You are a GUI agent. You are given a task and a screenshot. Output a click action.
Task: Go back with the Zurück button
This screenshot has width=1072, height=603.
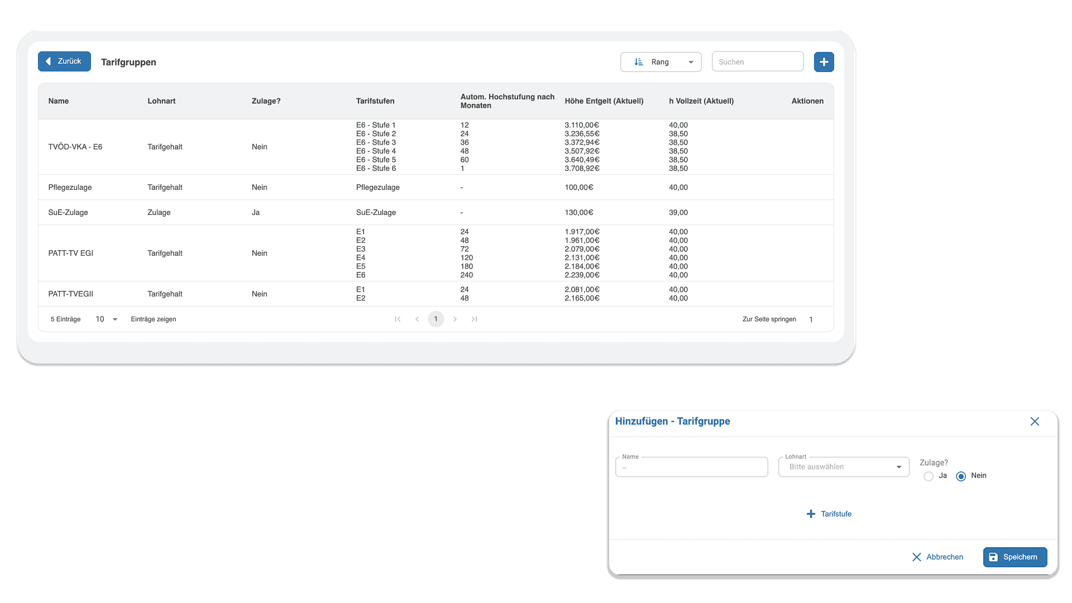pos(64,61)
